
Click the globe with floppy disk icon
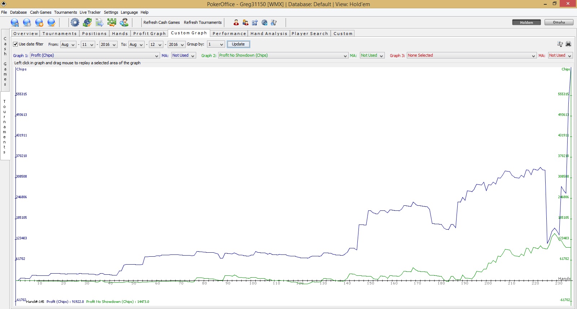tap(15, 22)
